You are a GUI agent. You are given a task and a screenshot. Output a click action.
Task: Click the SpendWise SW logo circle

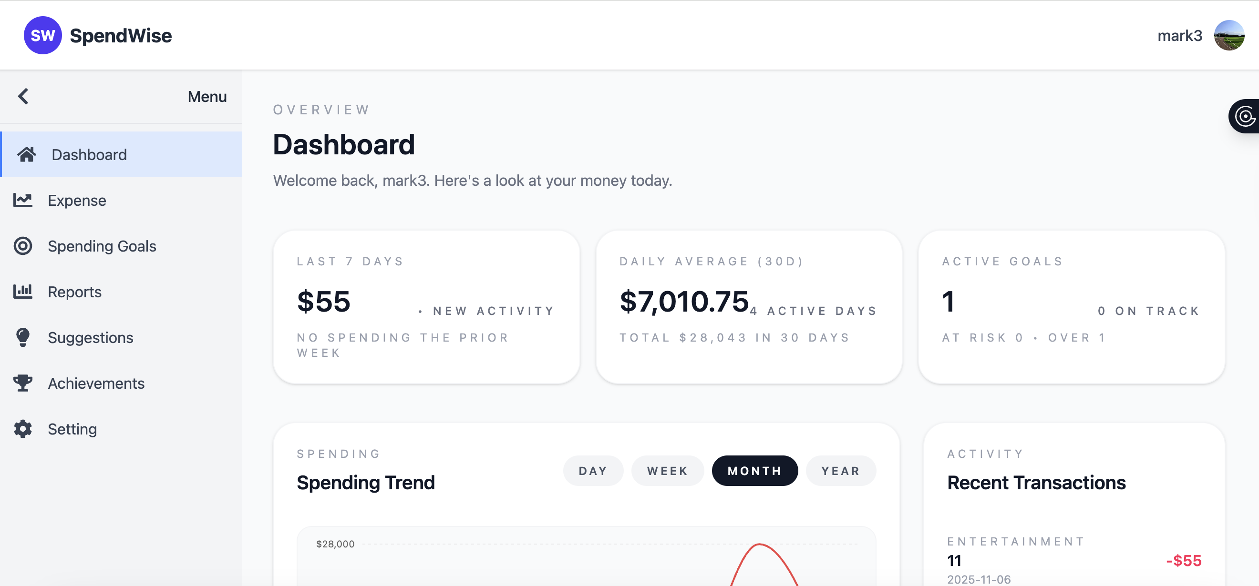point(42,35)
